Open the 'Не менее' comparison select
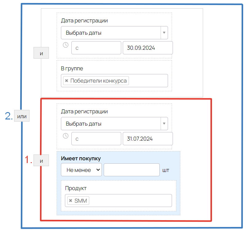This screenshot has height=230, width=248. [81, 170]
